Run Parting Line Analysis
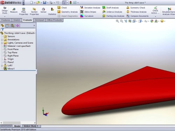 pyautogui.click(x=113, y=16)
